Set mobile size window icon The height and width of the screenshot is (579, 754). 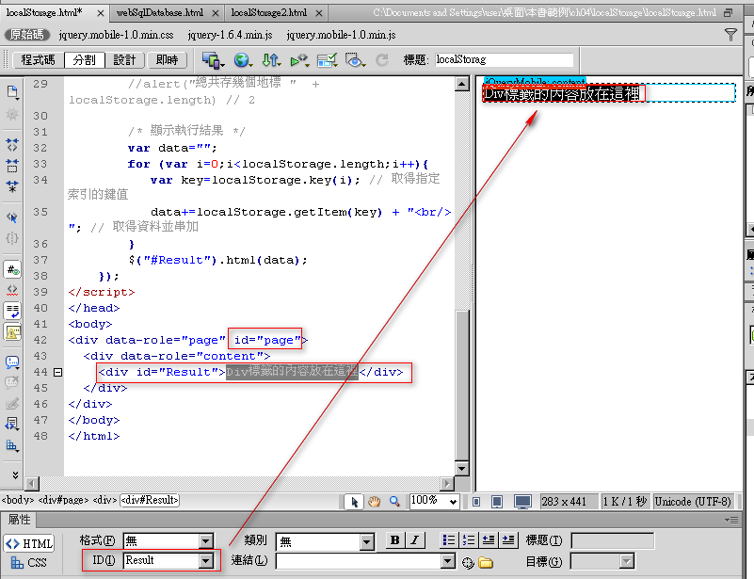tap(476, 502)
